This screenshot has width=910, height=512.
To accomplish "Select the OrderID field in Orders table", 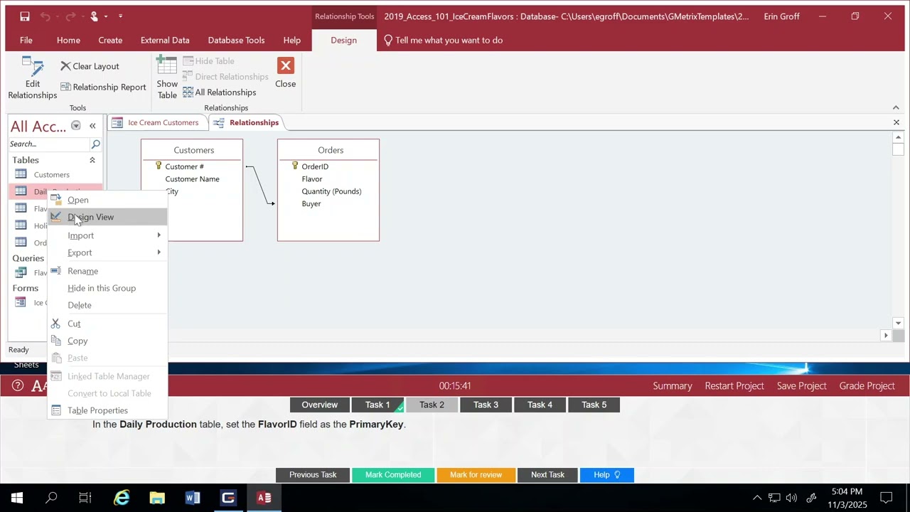I will click(x=315, y=166).
